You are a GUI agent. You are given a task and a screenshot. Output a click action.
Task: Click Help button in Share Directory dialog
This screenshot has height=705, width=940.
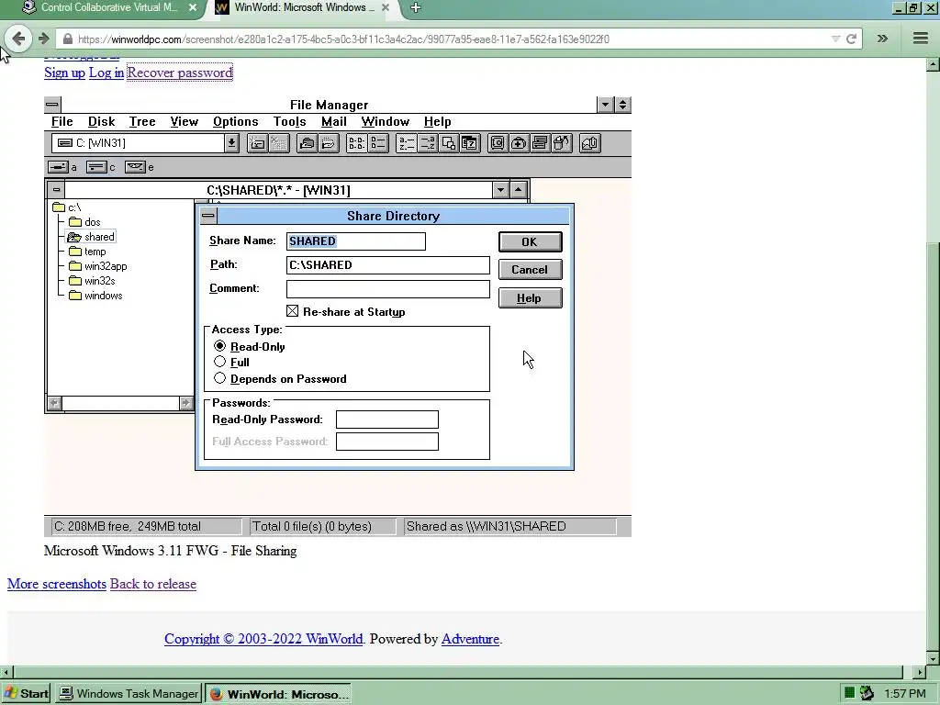pos(530,298)
